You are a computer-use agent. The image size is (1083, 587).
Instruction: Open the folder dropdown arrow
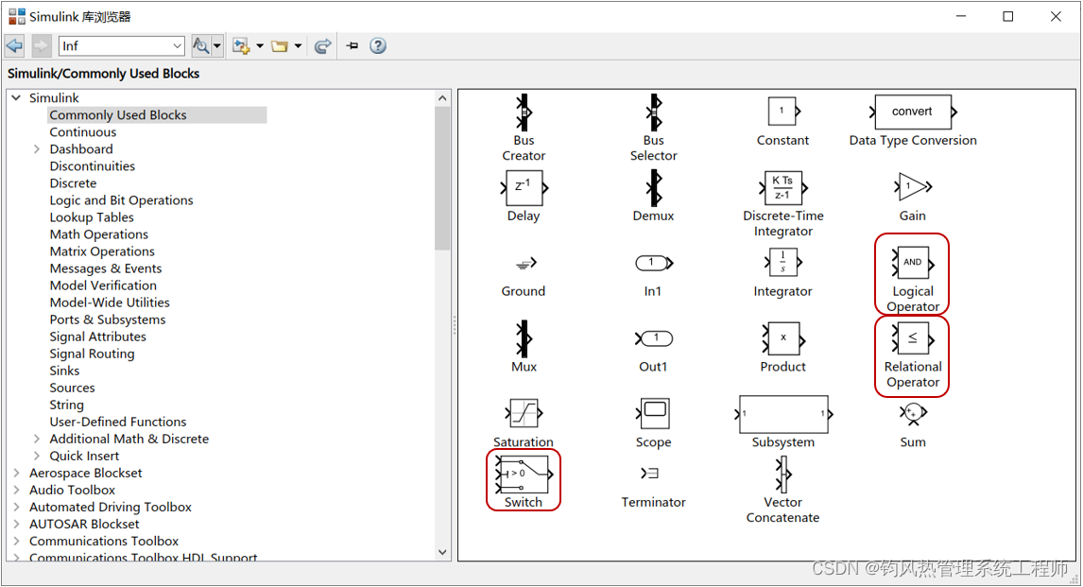click(x=298, y=46)
